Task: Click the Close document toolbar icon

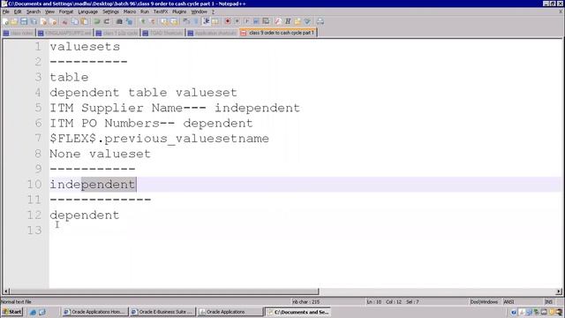Action: 44,21
